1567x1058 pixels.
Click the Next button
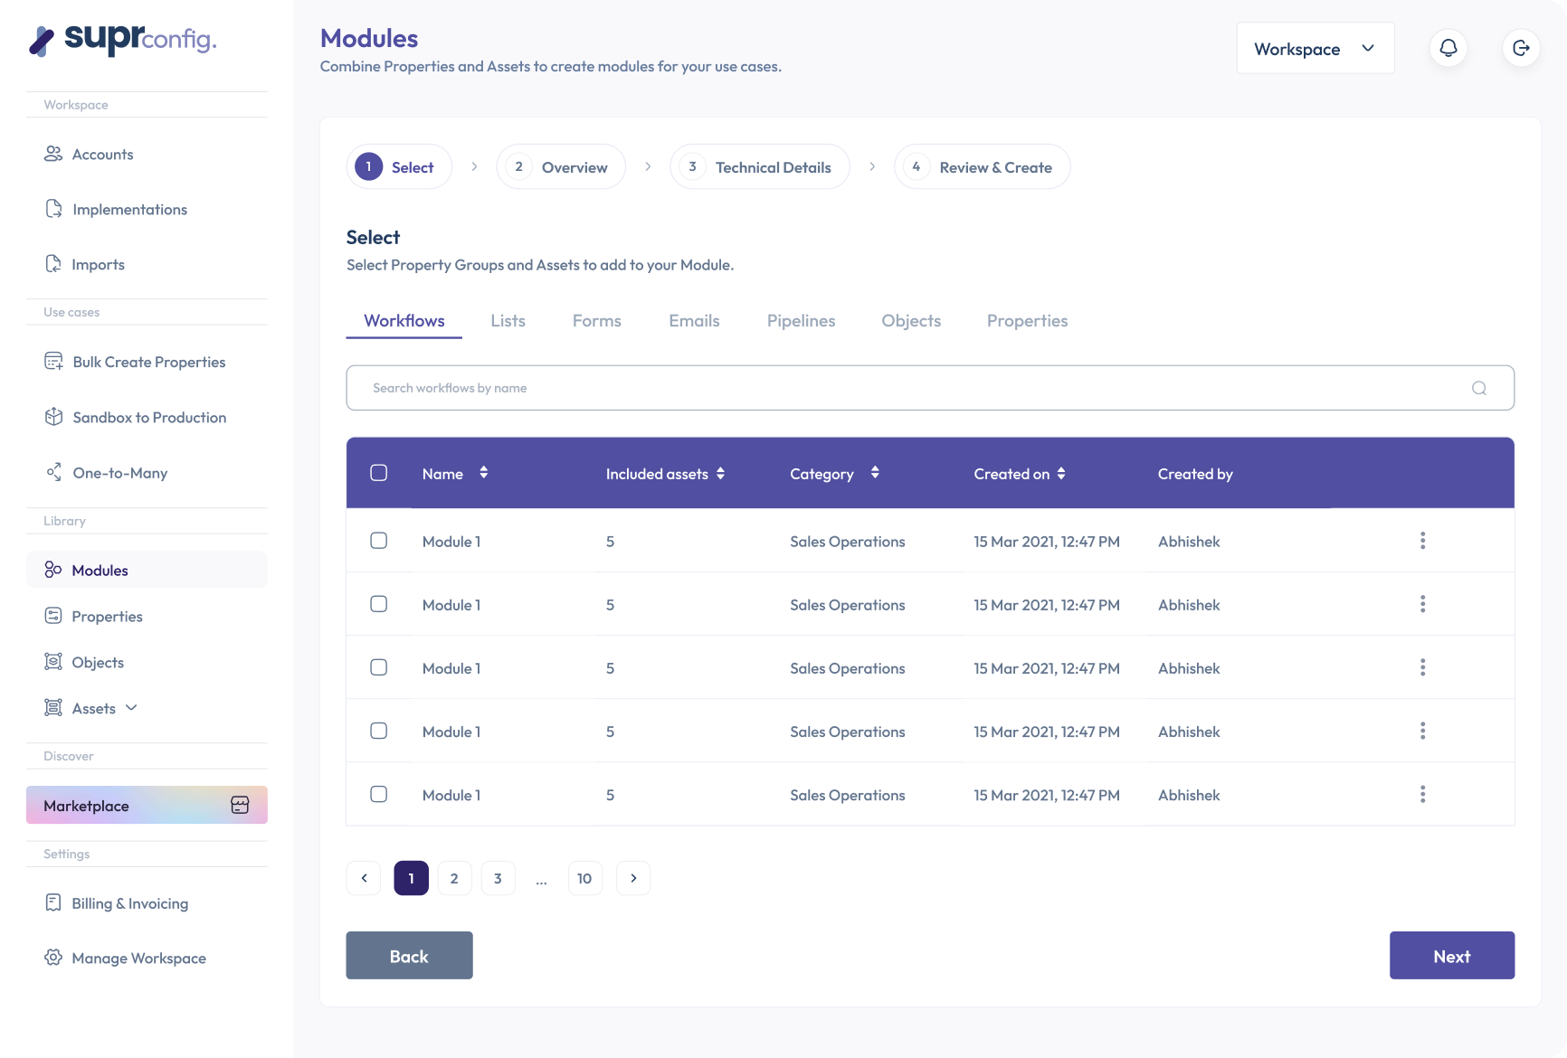tap(1451, 955)
